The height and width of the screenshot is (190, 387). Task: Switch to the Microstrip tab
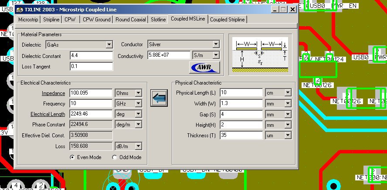pos(28,20)
